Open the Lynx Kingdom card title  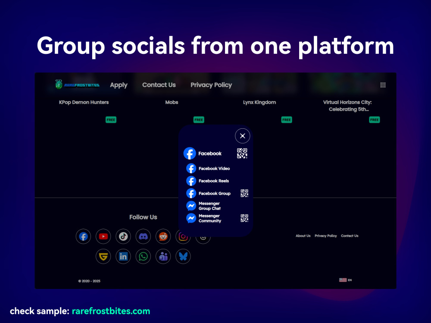point(259,102)
